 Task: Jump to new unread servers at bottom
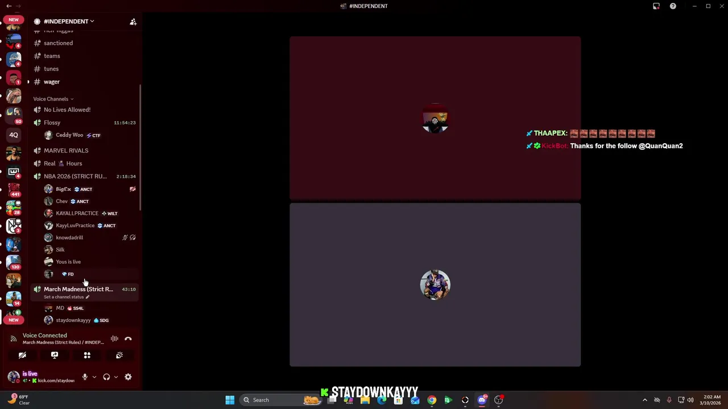14,320
